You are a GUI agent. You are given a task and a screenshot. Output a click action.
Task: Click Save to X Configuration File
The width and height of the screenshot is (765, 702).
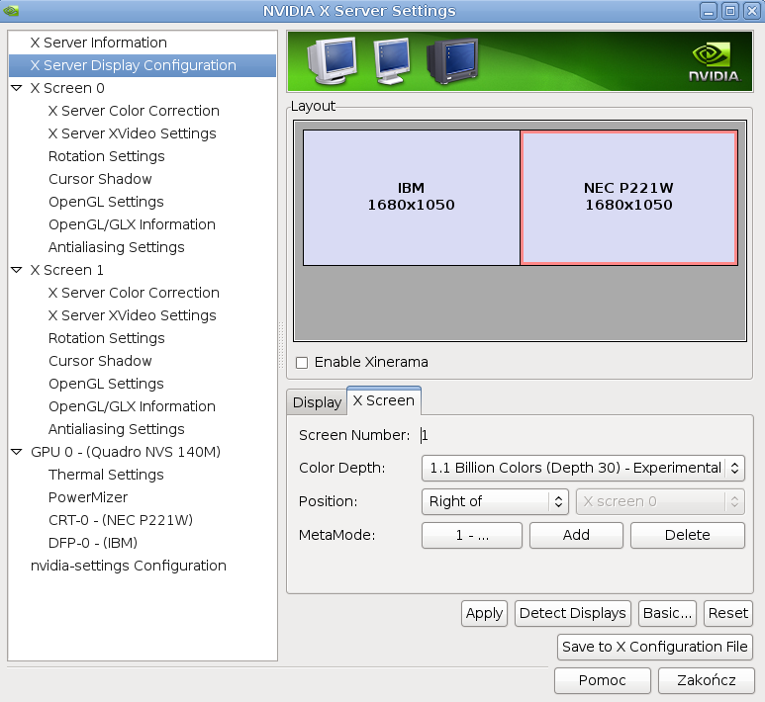pyautogui.click(x=655, y=647)
